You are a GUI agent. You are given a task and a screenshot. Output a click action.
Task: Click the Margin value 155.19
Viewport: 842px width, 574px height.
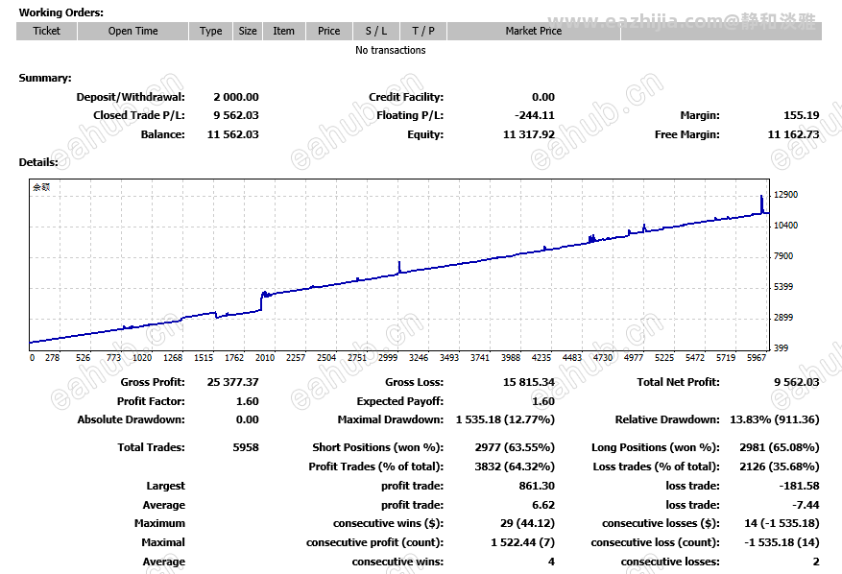point(801,115)
